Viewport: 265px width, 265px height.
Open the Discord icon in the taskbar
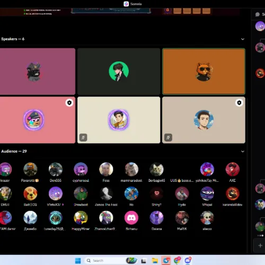point(188,260)
